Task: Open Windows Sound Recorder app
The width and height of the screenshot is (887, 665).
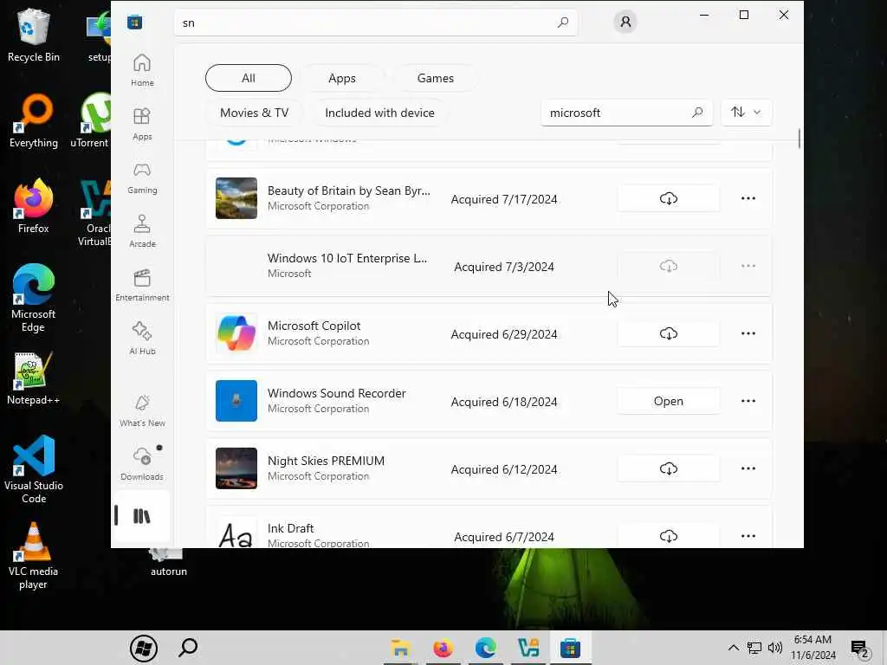Action: (668, 401)
